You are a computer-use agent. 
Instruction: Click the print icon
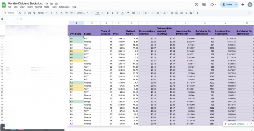point(30,13)
